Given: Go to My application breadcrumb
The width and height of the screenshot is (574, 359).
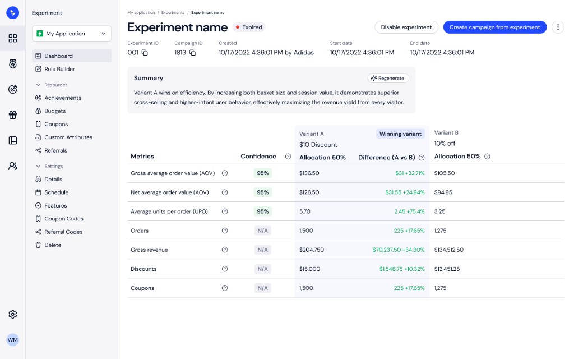Looking at the screenshot, I should [x=141, y=12].
